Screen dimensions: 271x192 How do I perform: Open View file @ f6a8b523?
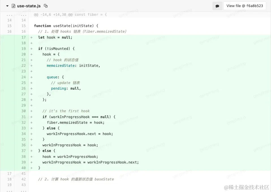pyautogui.click(x=245, y=6)
